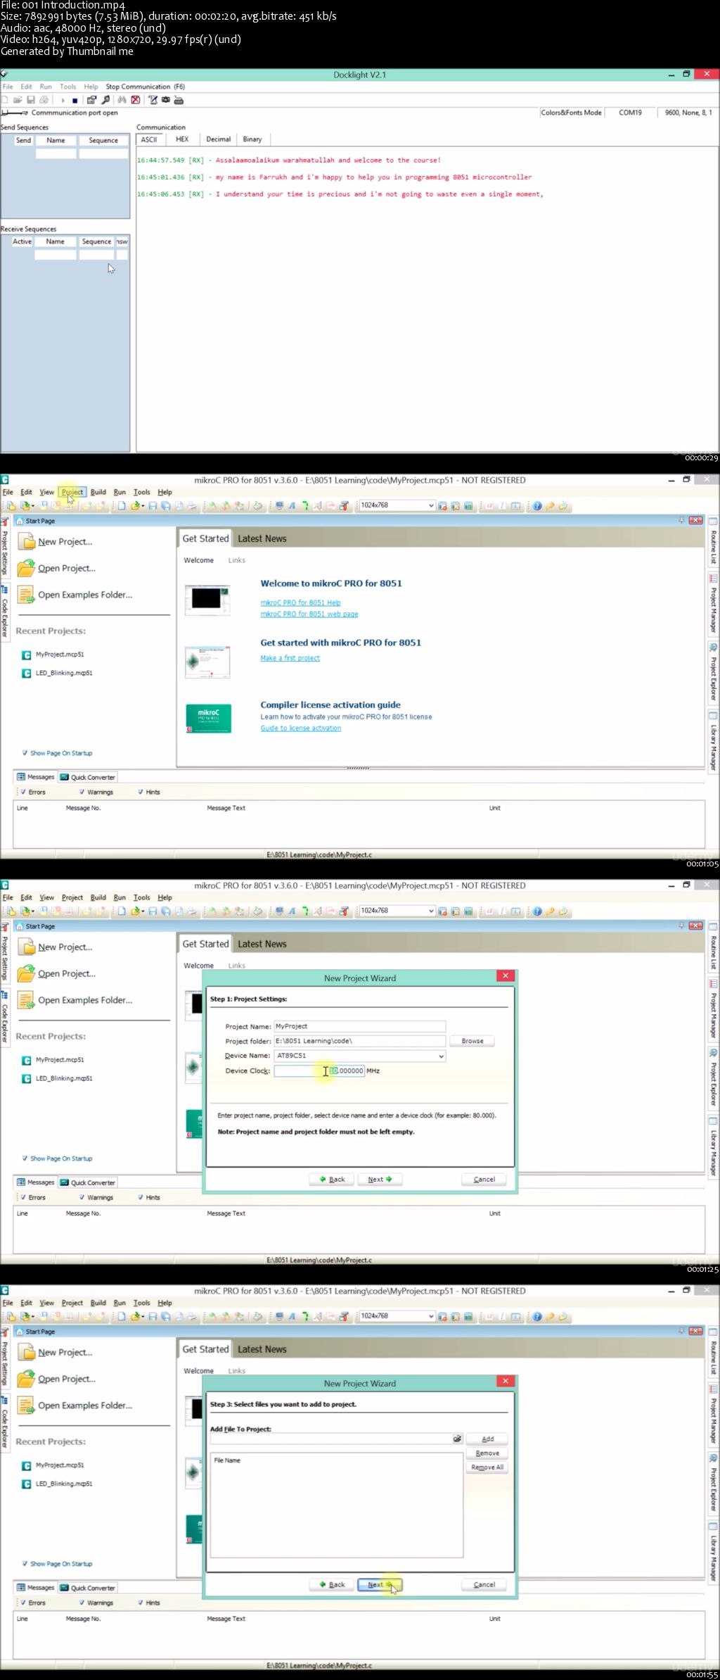Viewport: 720px width, 1680px height.
Task: Click the New Project icon on the Start Page without a wizard
Action: (x=27, y=541)
